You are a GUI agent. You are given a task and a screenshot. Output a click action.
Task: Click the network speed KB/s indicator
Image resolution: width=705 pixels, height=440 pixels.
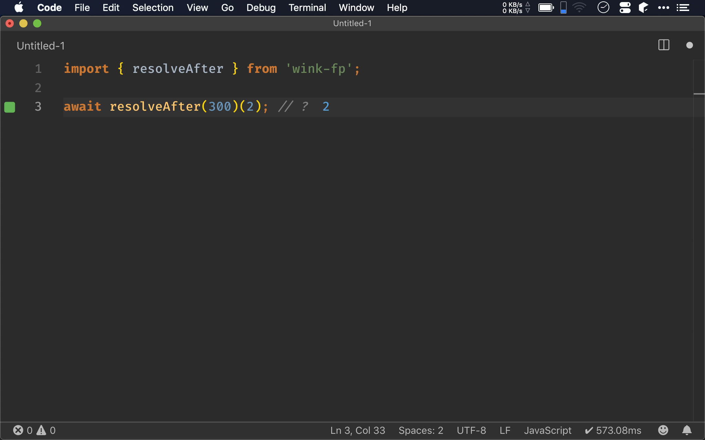click(516, 8)
